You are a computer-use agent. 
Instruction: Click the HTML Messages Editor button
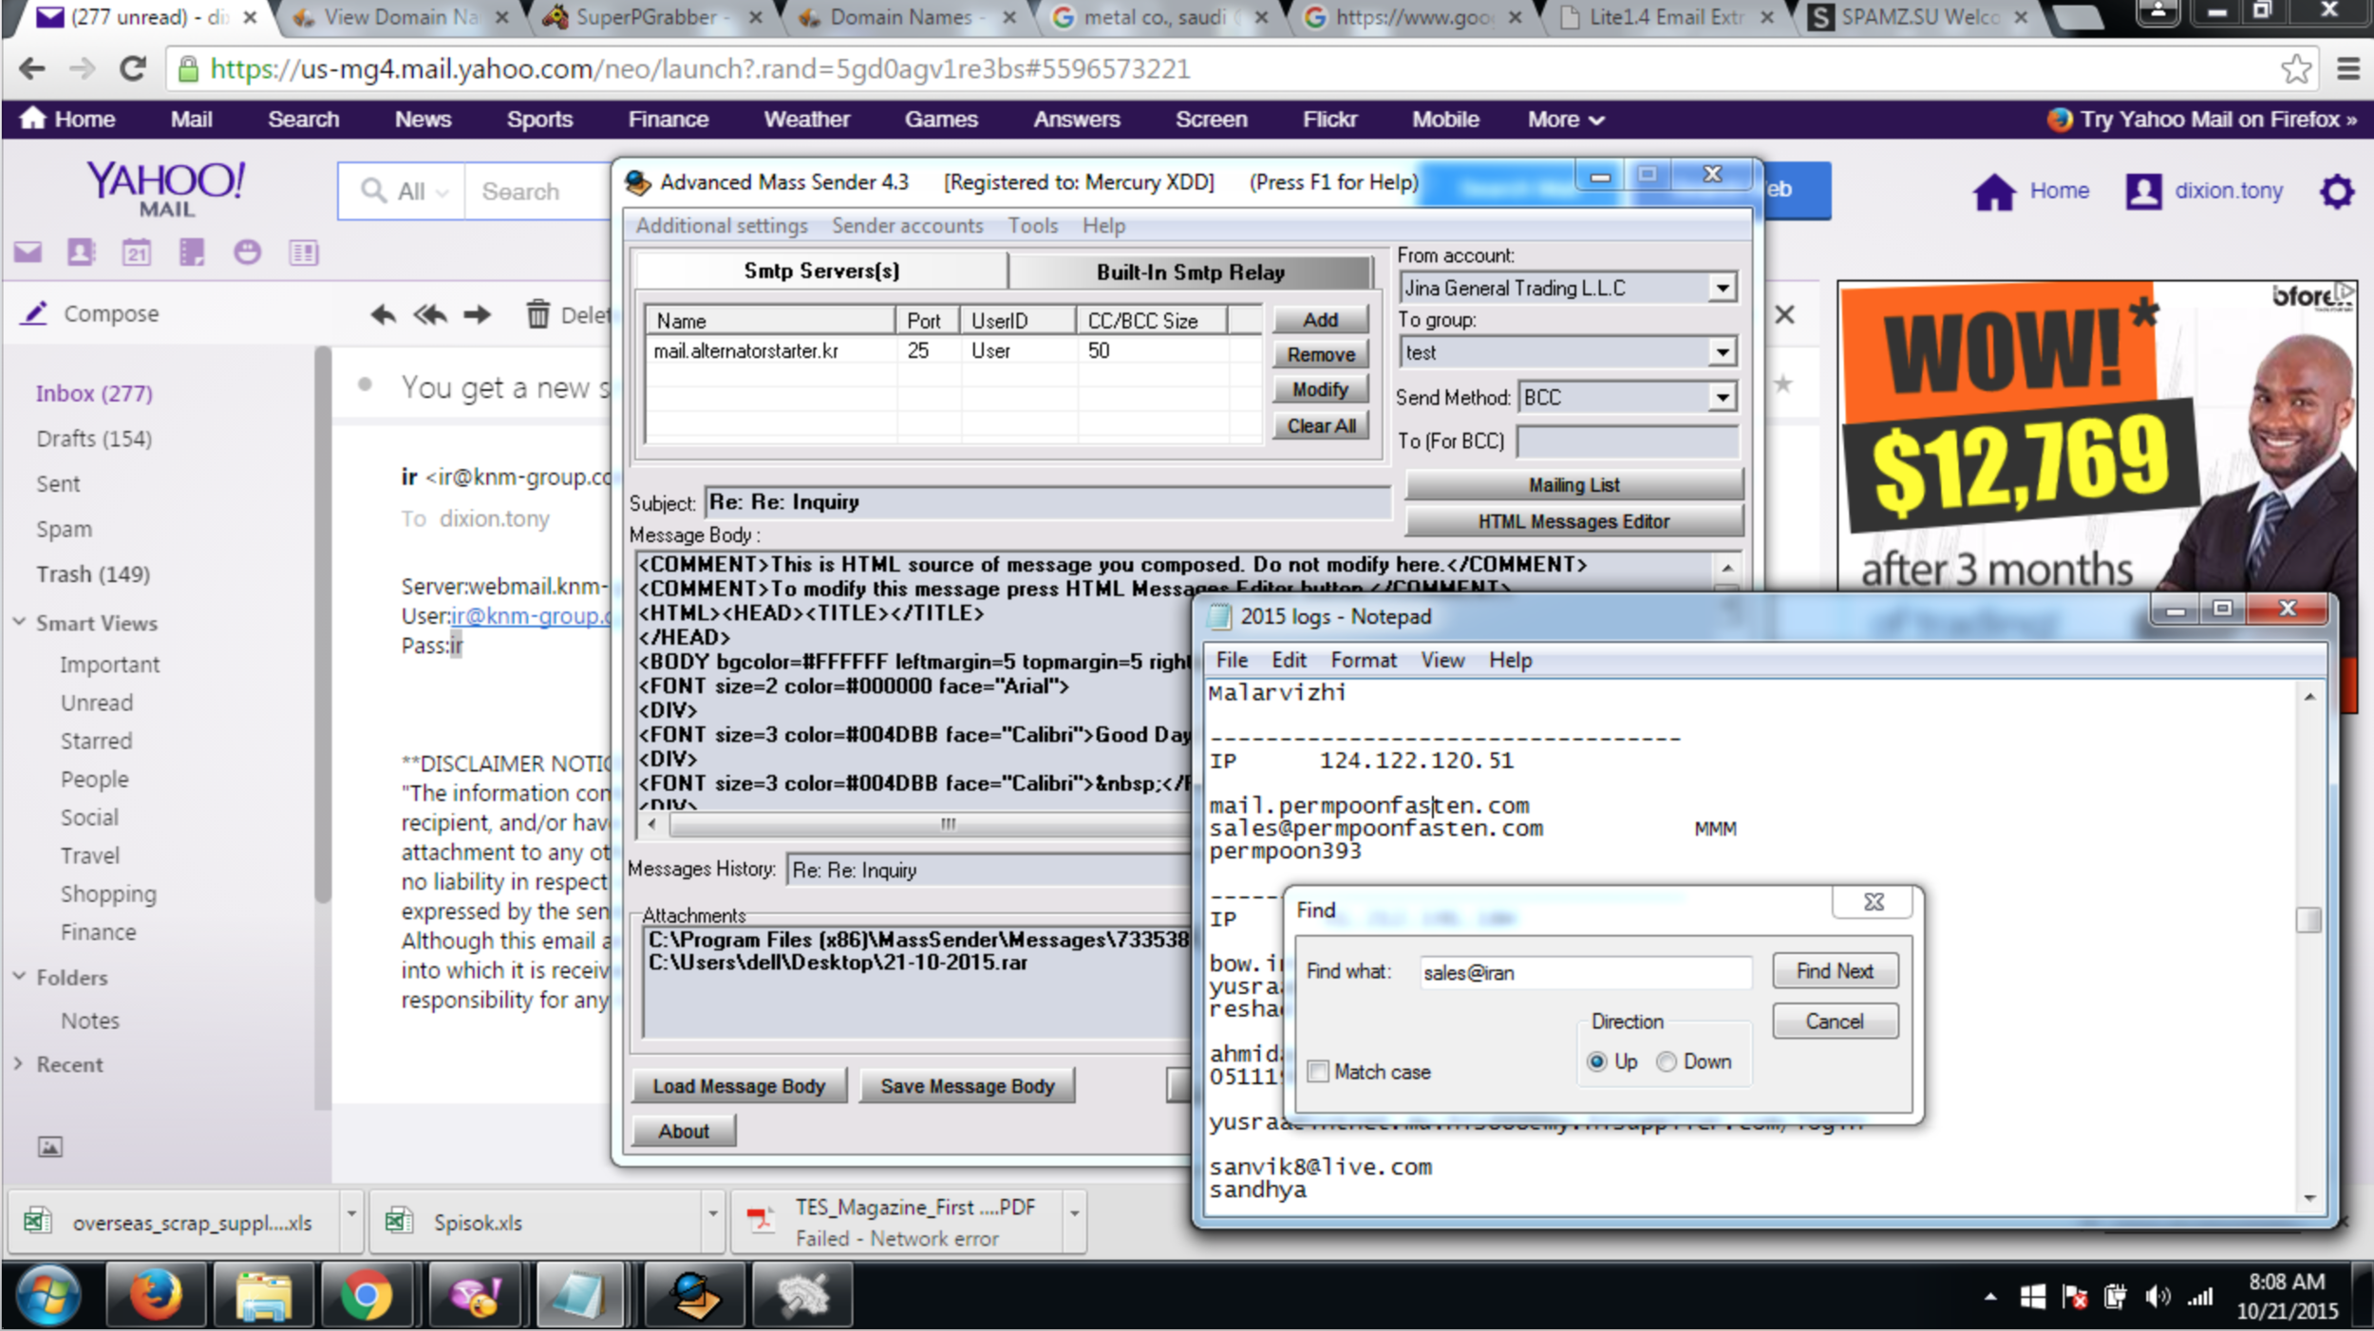coord(1573,522)
